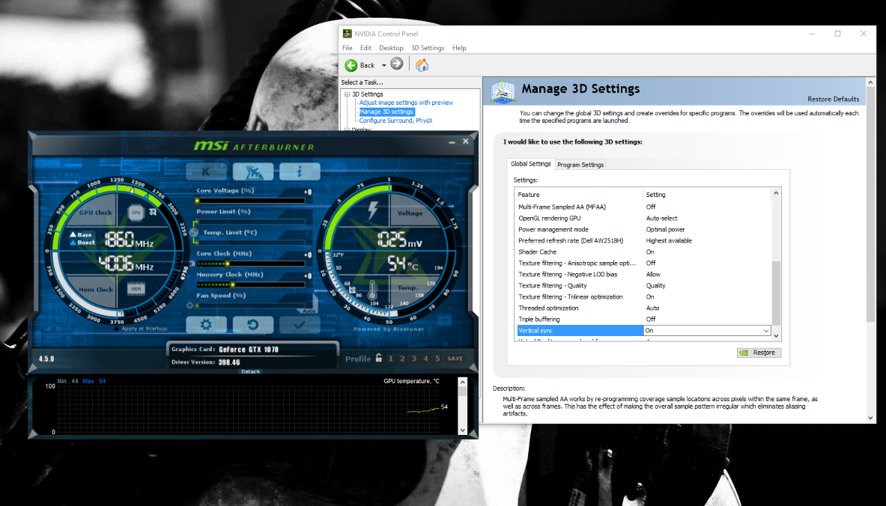Screen dimensions: 886x506
Task: Click the Forward arrow icon in NVIDIA toolbar
Action: pyautogui.click(x=397, y=64)
